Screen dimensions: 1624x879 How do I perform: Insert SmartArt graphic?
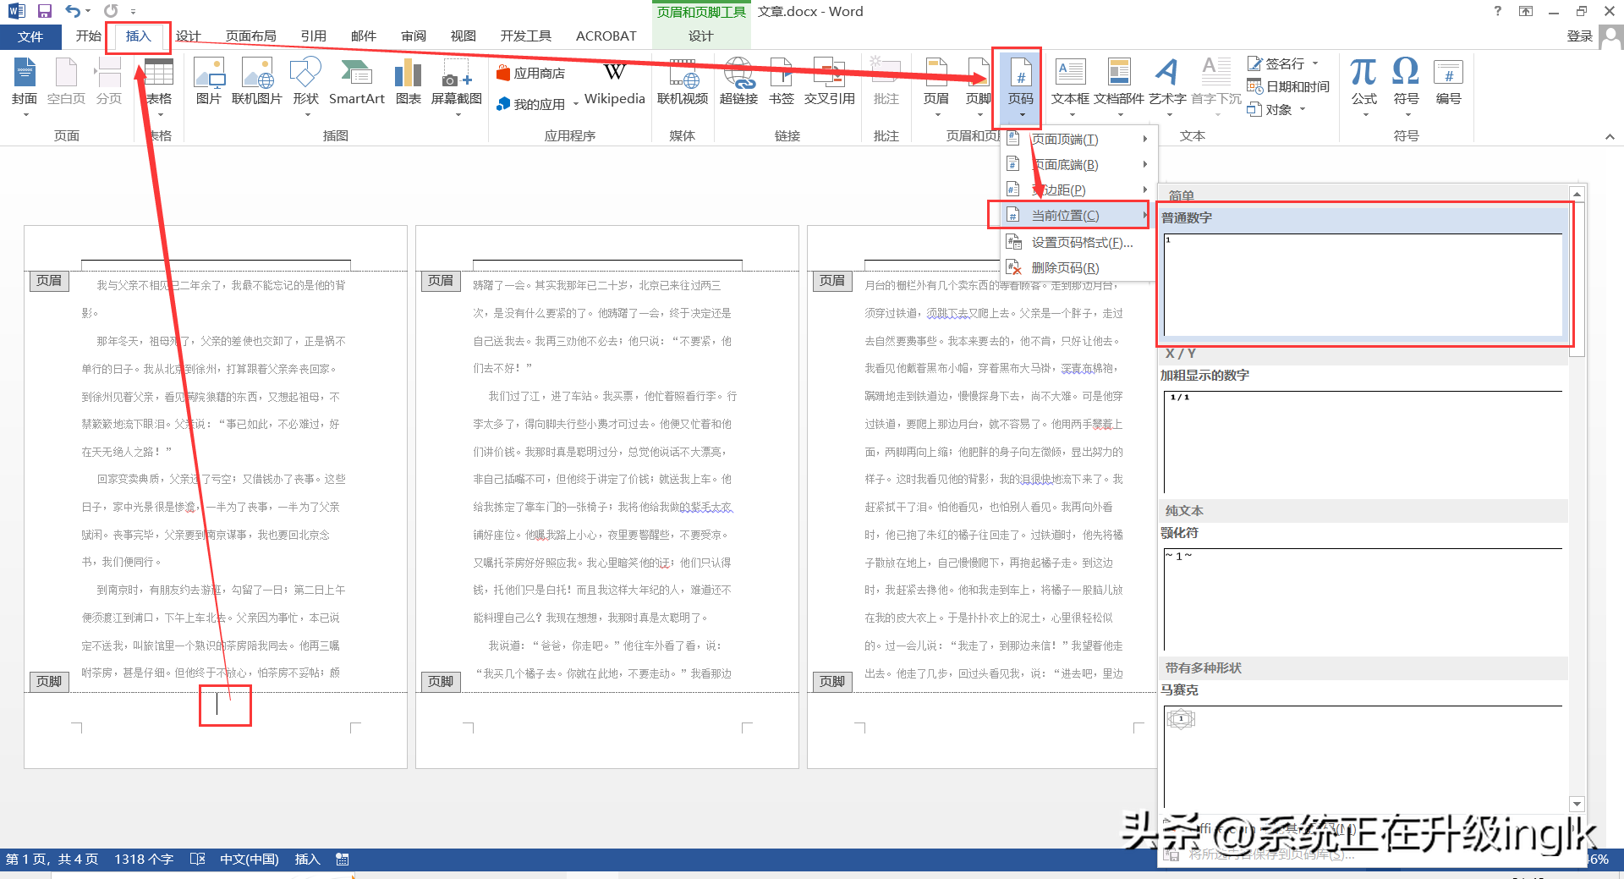(356, 83)
